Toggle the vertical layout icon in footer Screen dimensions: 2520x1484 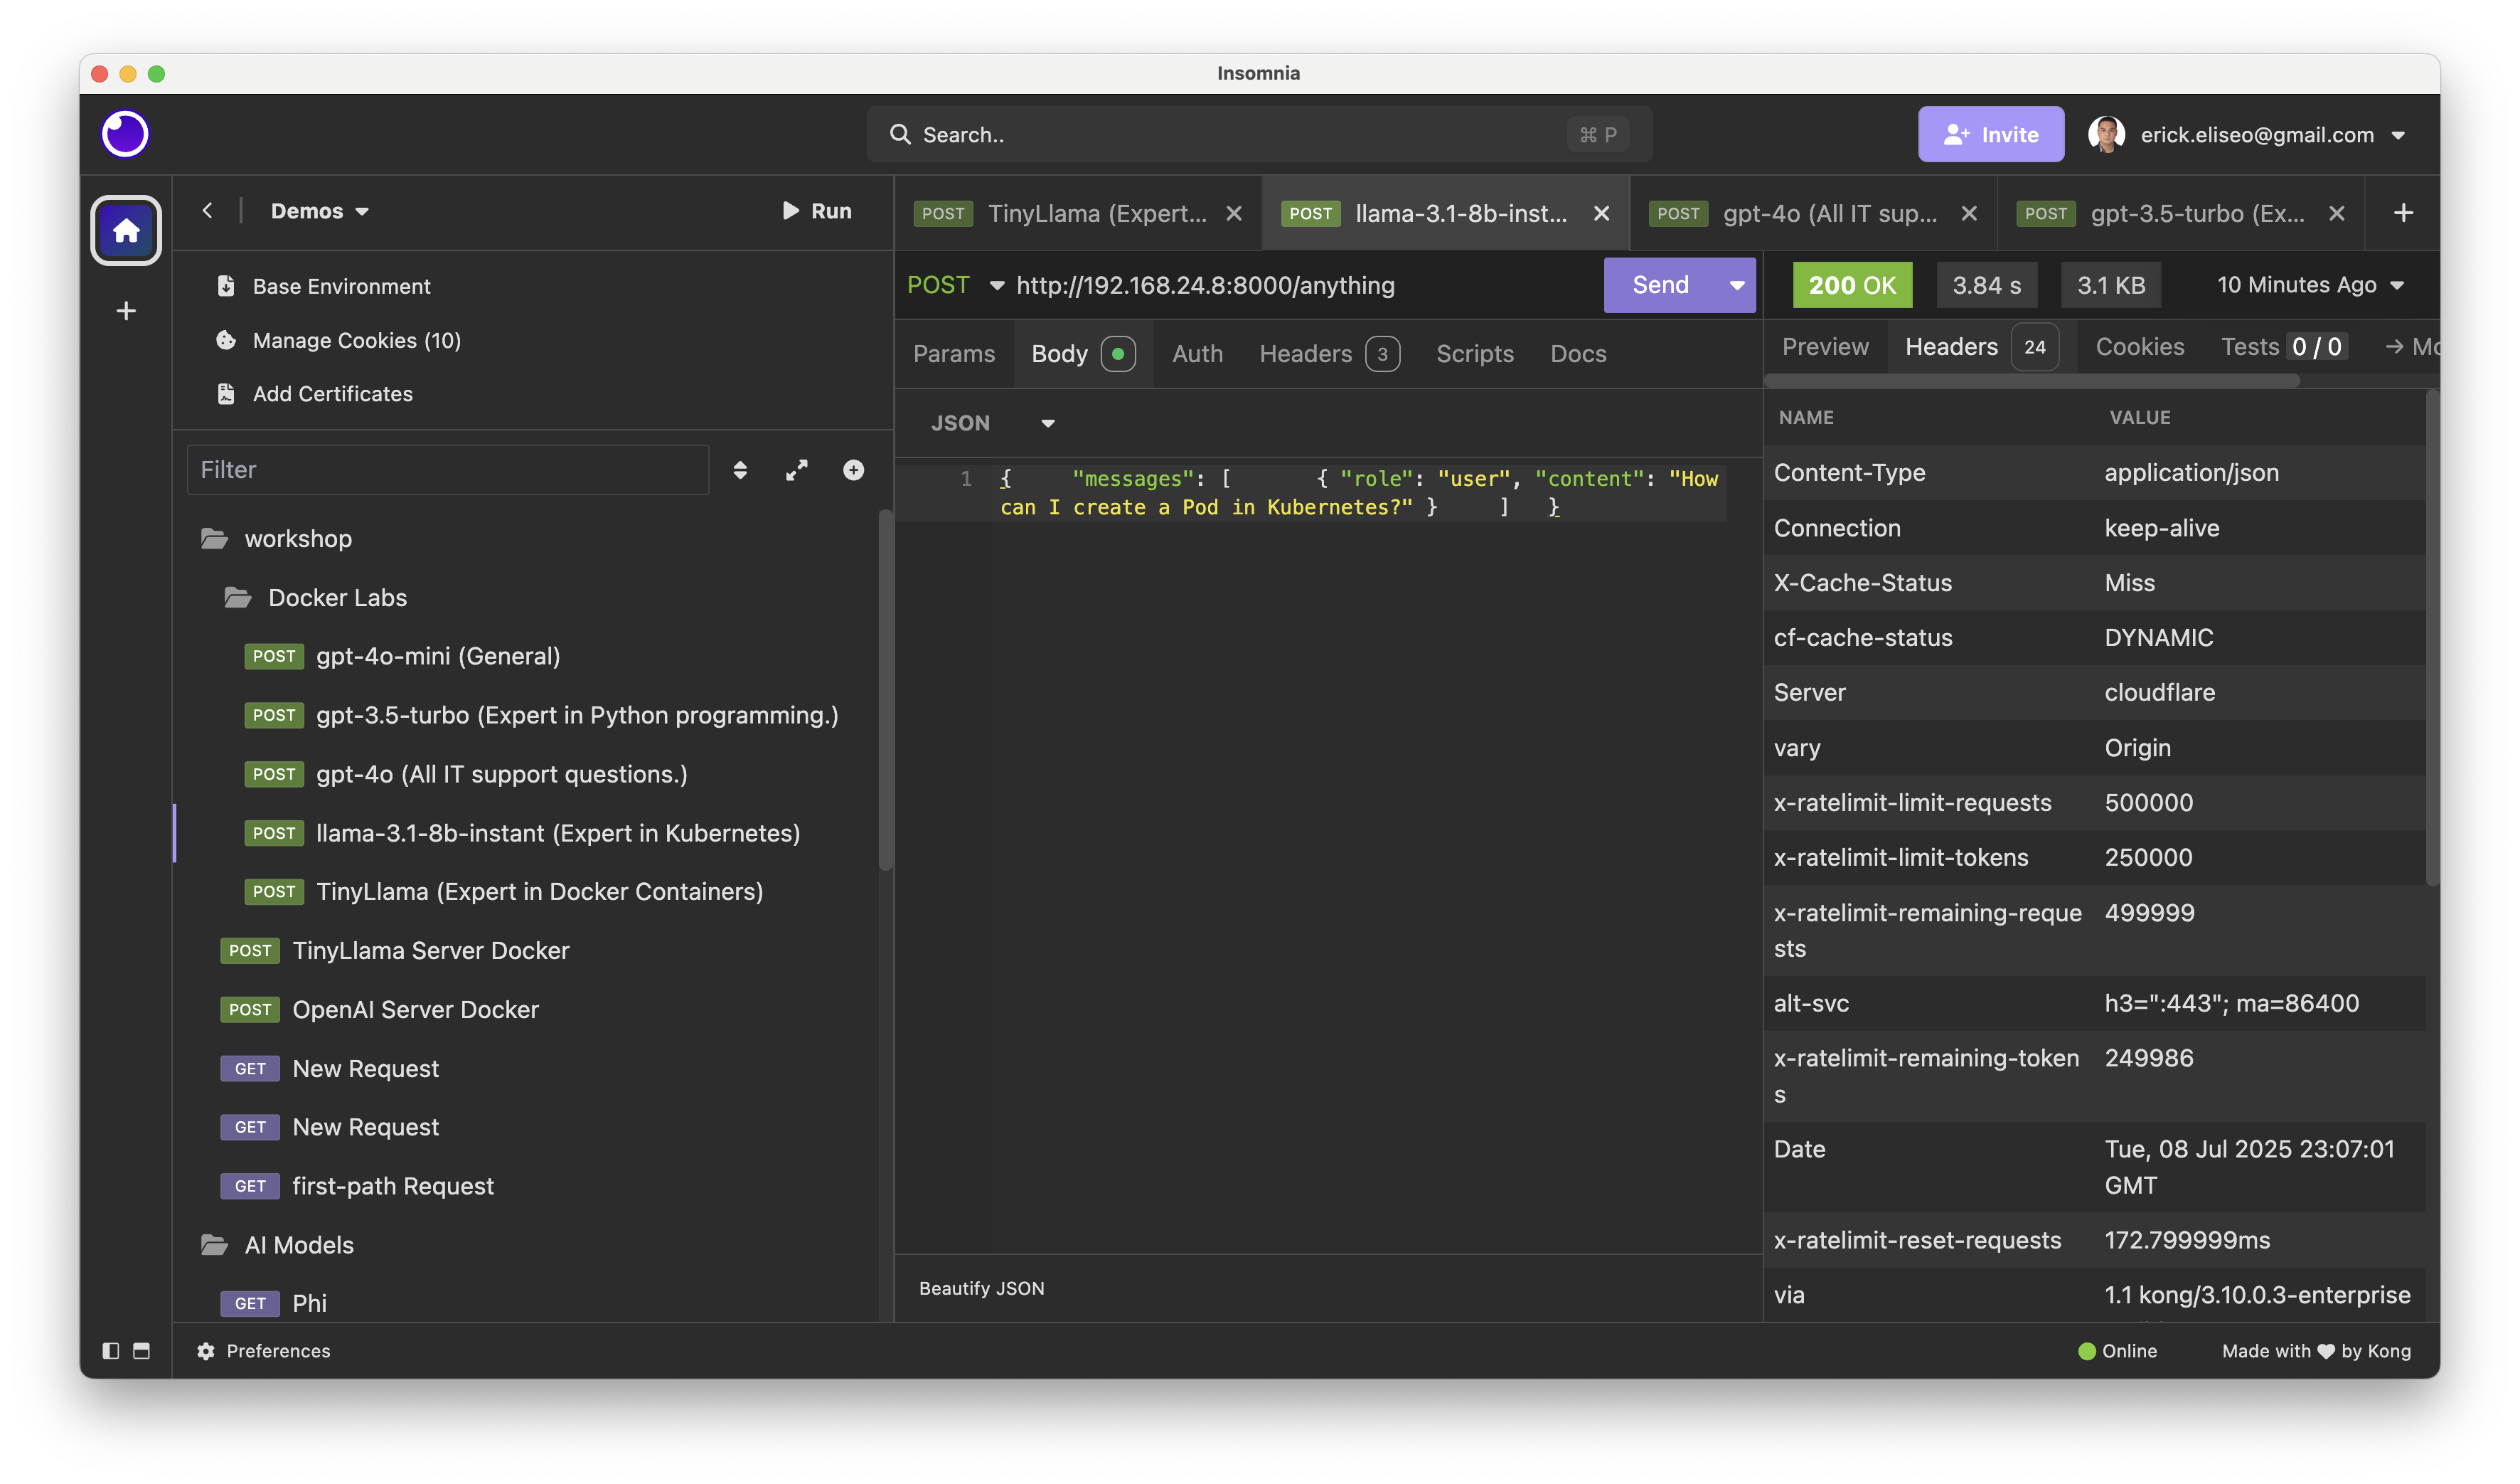click(x=141, y=1351)
